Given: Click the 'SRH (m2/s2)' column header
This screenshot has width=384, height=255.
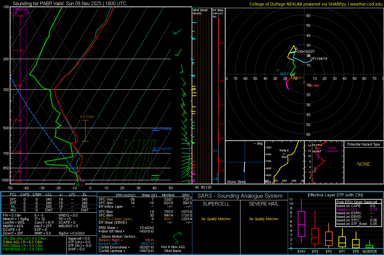Looking at the screenshot, I should (125, 195).
